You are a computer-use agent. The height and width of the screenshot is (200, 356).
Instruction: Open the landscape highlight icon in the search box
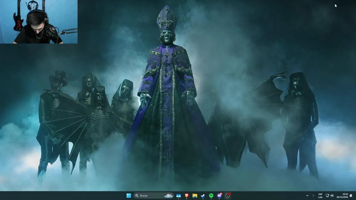click(169, 196)
